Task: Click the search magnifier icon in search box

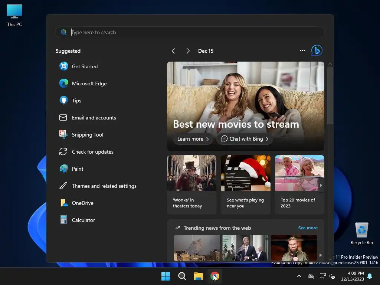Action: pos(64,32)
